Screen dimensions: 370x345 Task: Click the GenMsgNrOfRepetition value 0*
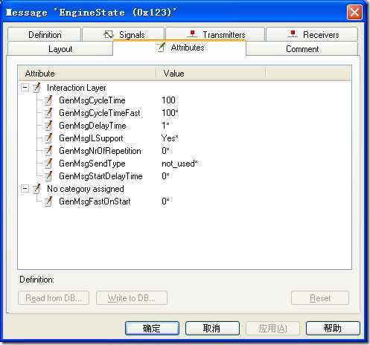coord(165,151)
